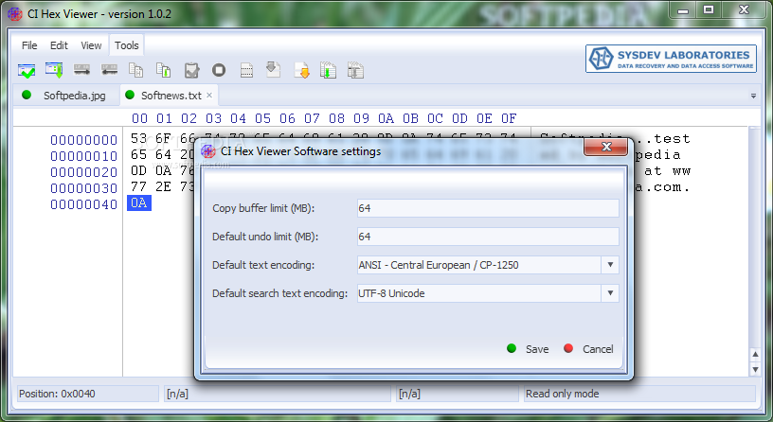Minimize the CI Hex Viewer window
This screenshot has width=773, height=422.
tap(683, 10)
